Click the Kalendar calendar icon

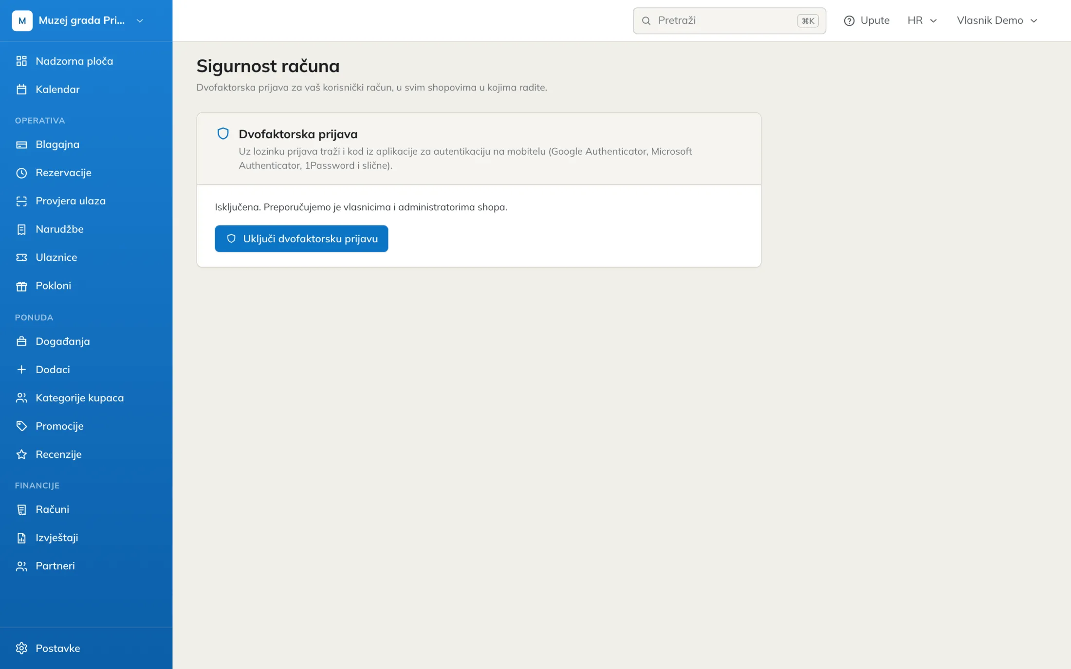[x=21, y=89]
